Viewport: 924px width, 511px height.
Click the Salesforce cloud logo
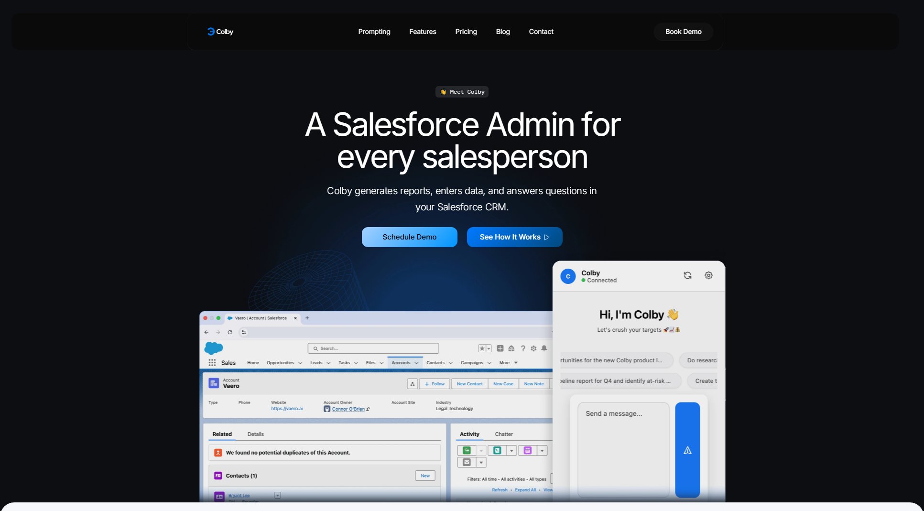point(214,348)
